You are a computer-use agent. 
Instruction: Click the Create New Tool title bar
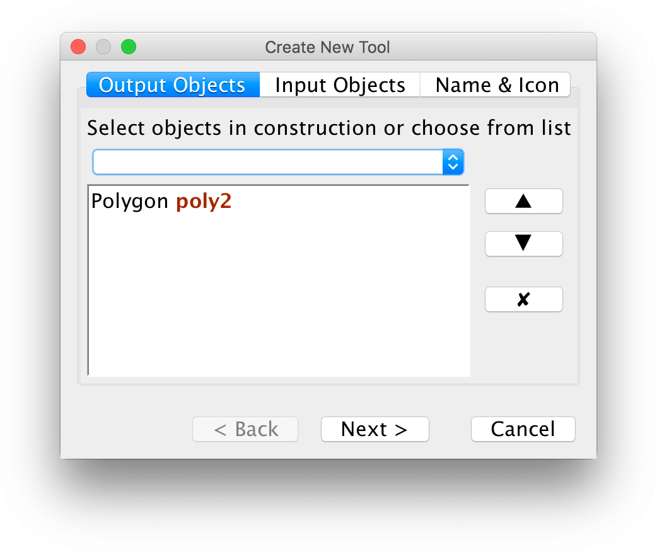328,47
